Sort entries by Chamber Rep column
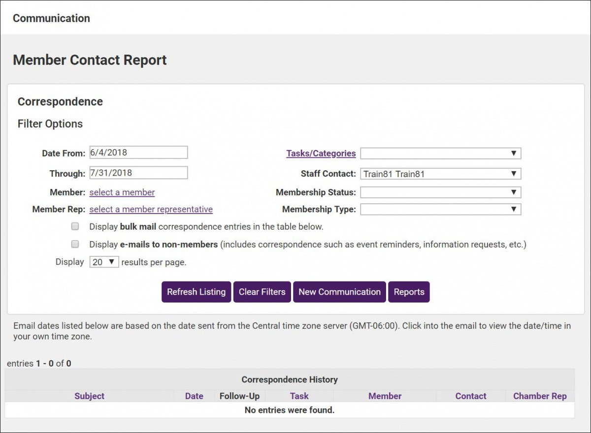 (540, 396)
